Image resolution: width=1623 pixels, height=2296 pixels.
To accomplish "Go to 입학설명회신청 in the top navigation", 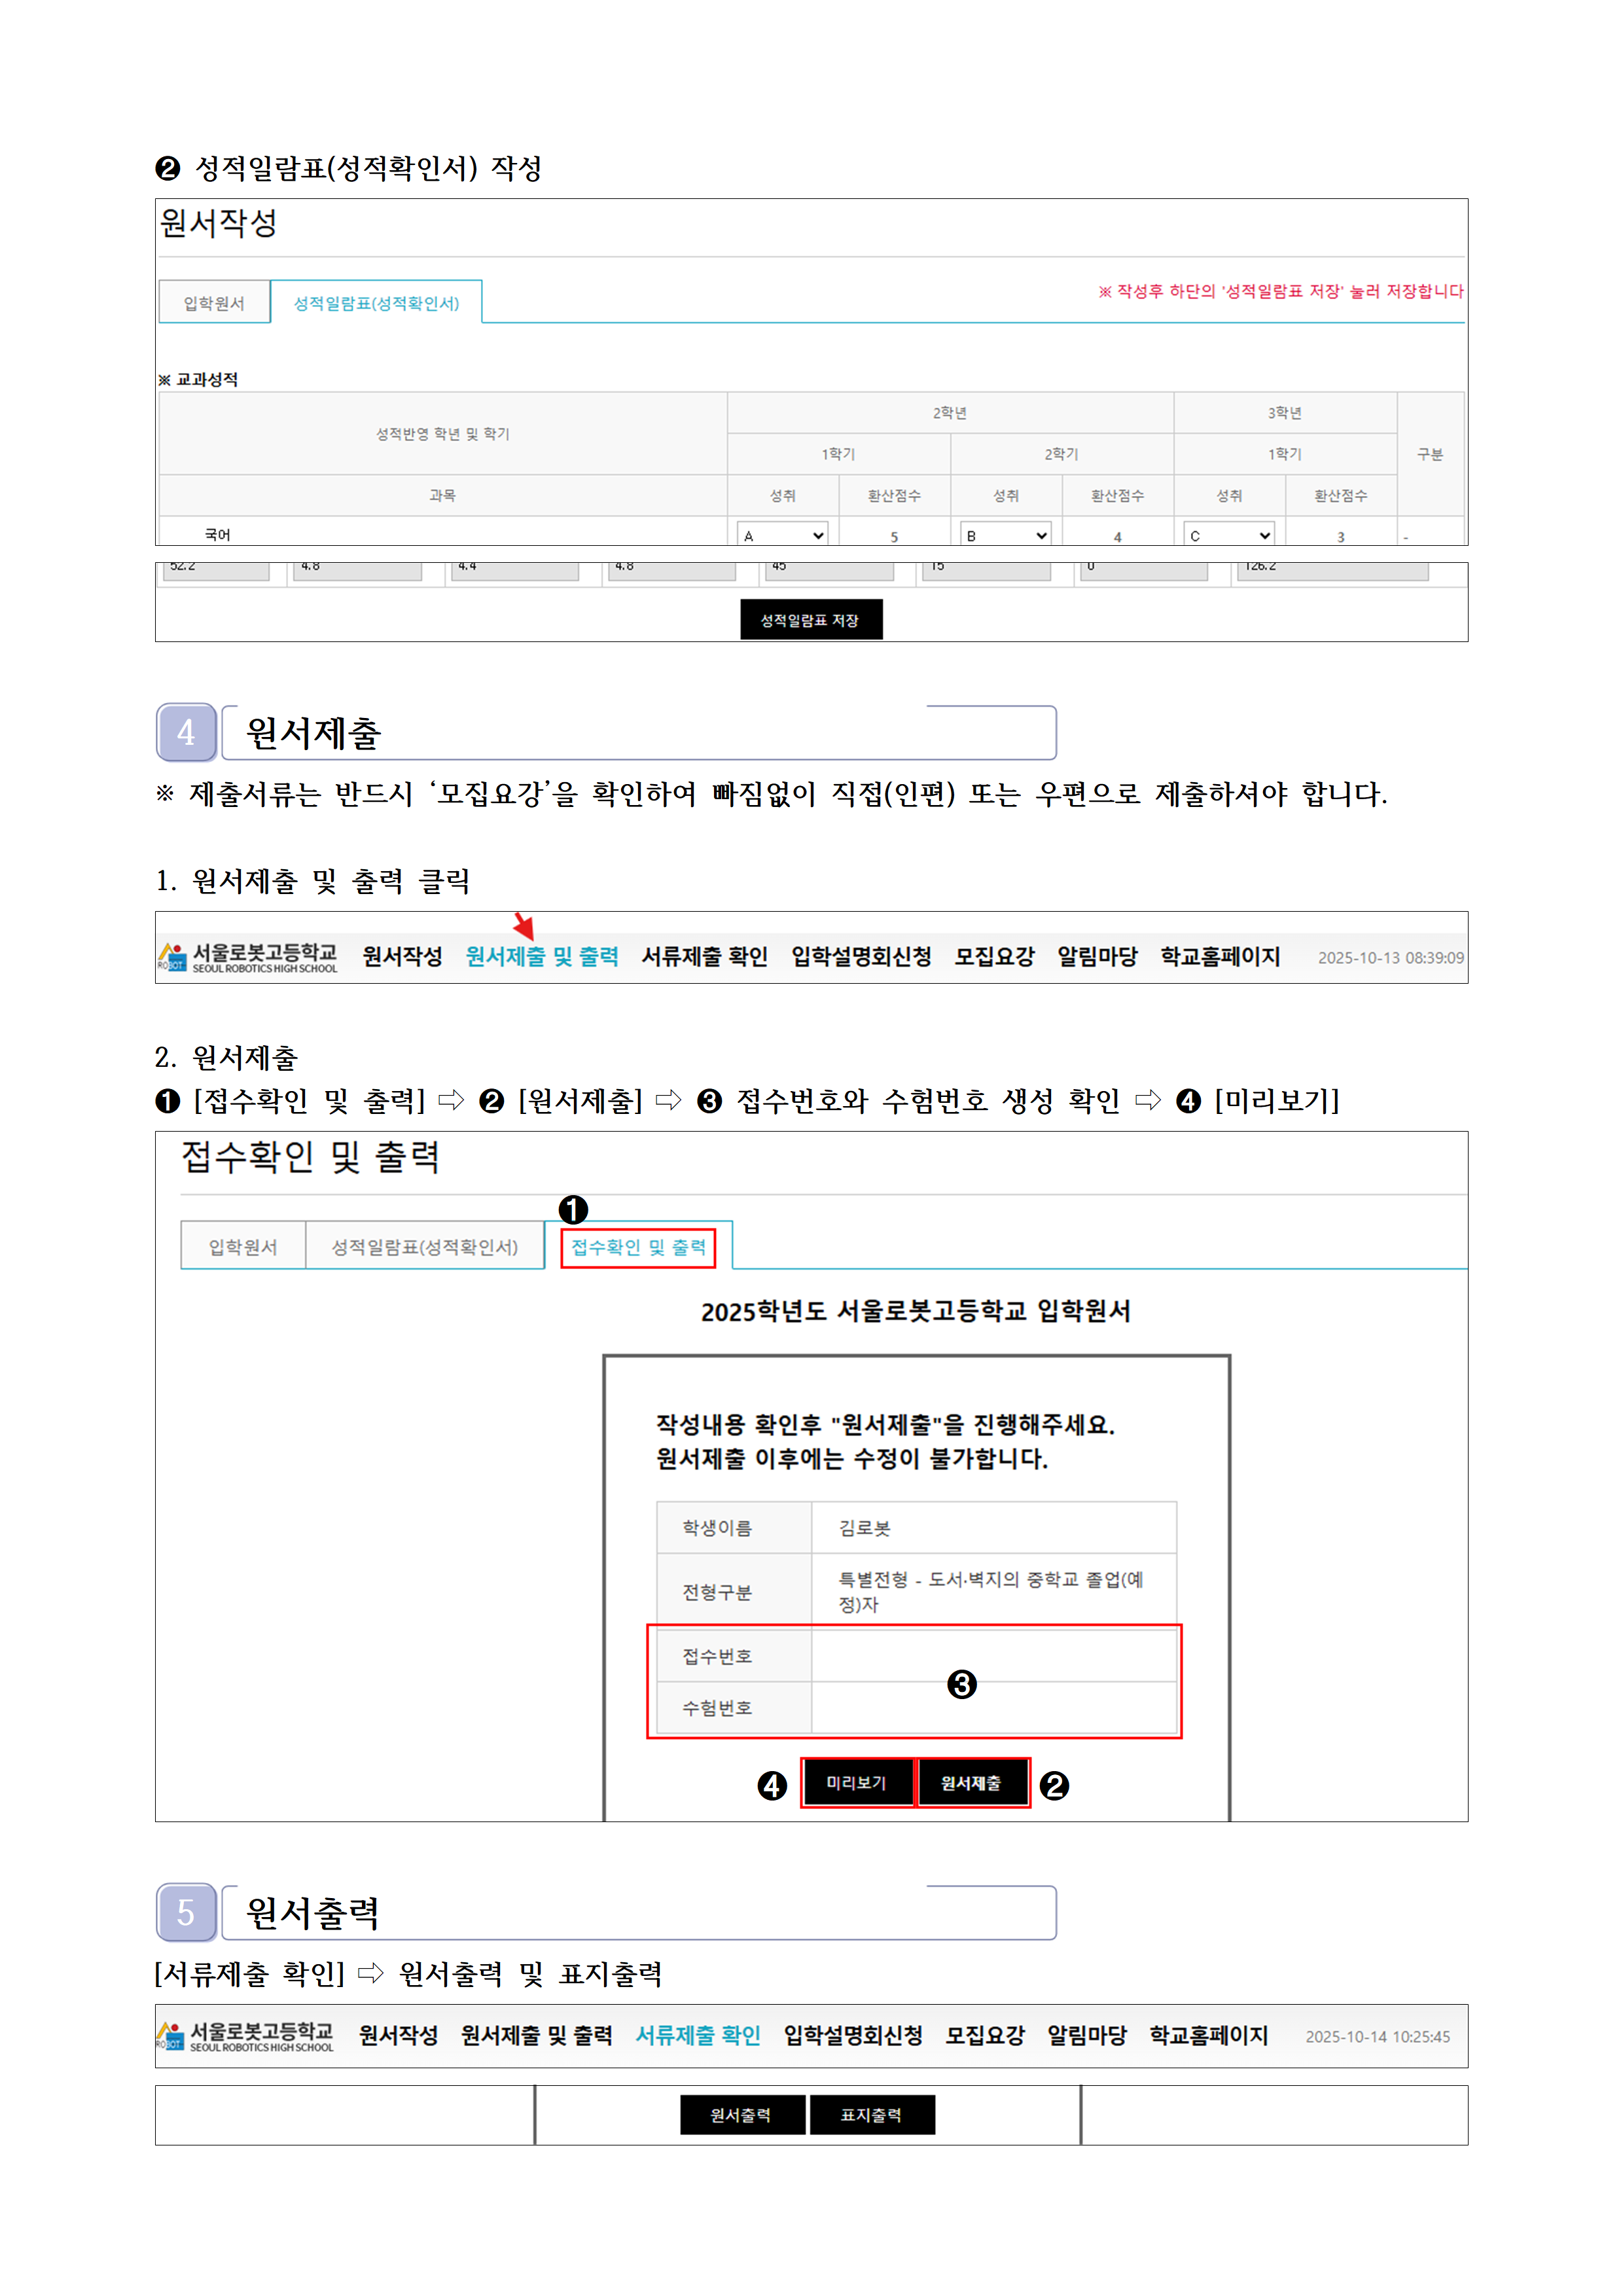I will click(x=861, y=957).
